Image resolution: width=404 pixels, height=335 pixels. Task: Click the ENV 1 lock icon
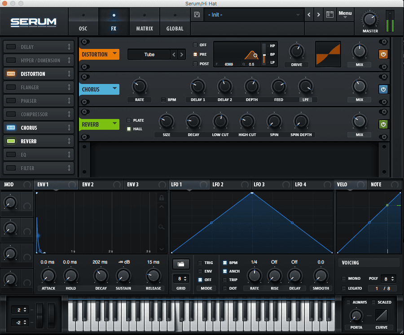[x=162, y=198]
